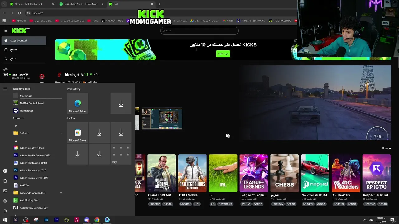Click green button on KICKS banner
399x224 pixels.
(223, 54)
